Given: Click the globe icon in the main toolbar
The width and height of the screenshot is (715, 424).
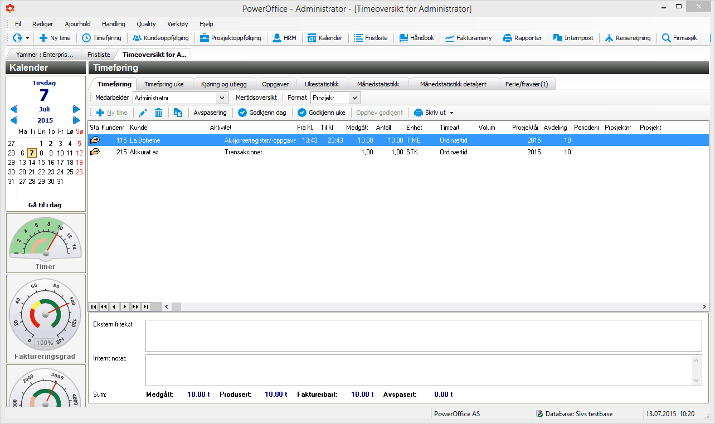Looking at the screenshot, I should (x=17, y=38).
